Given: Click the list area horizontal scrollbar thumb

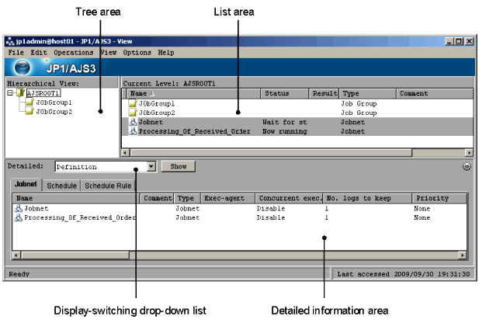Looking at the screenshot, I should (x=271, y=152).
